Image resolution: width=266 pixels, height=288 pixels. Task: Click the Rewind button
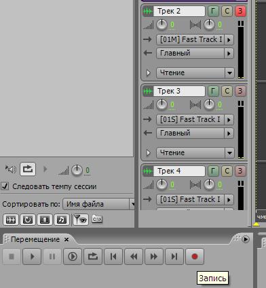point(134,257)
